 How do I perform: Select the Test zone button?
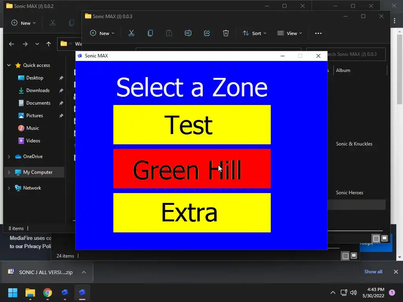(192, 125)
